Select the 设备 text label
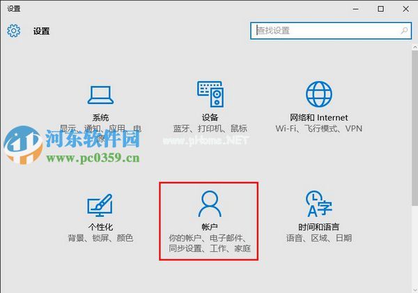418x293 pixels. 210,118
